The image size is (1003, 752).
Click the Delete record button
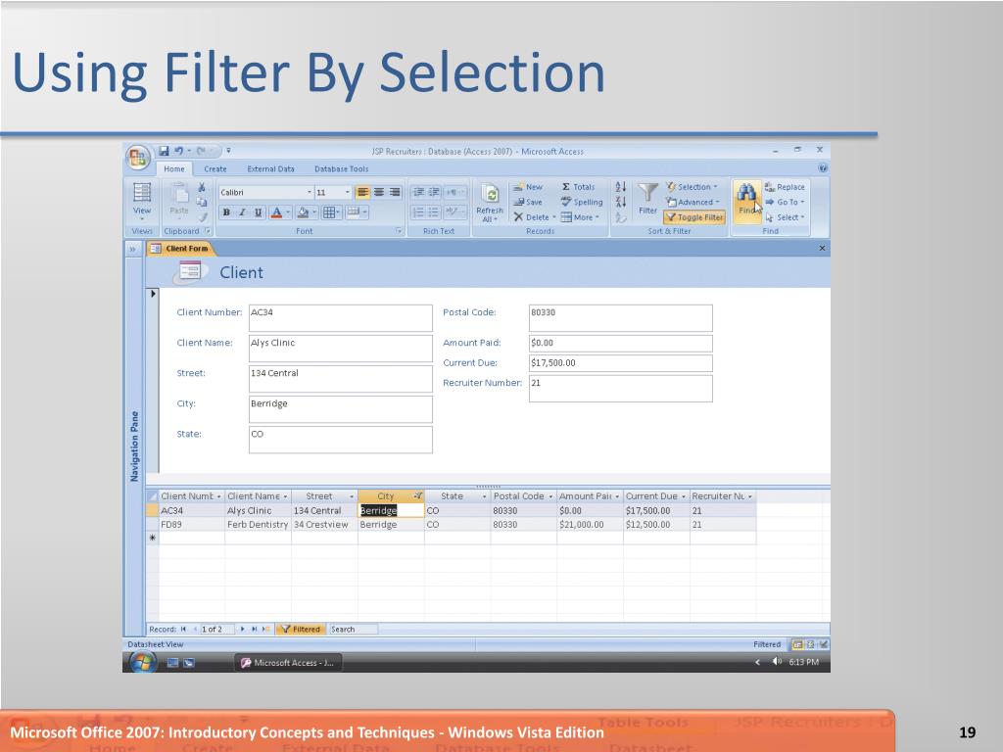click(534, 217)
